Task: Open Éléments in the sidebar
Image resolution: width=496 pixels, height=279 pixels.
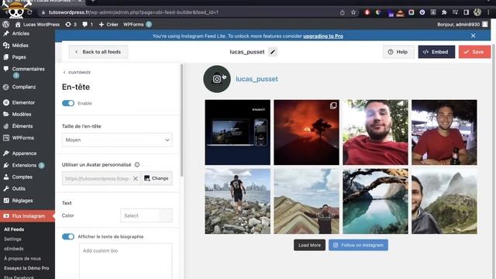Action: coord(22,126)
